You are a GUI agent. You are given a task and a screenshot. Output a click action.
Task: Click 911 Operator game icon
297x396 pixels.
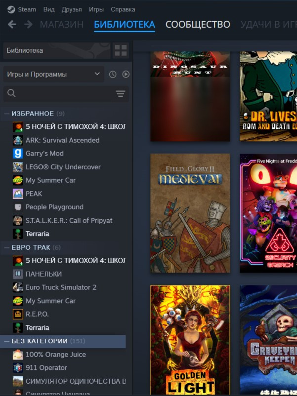[x=18, y=368]
